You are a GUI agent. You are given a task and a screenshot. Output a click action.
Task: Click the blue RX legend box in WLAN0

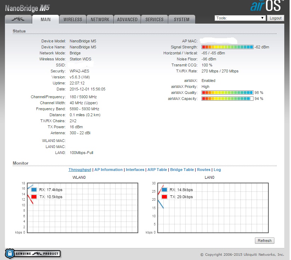[x=34, y=190]
